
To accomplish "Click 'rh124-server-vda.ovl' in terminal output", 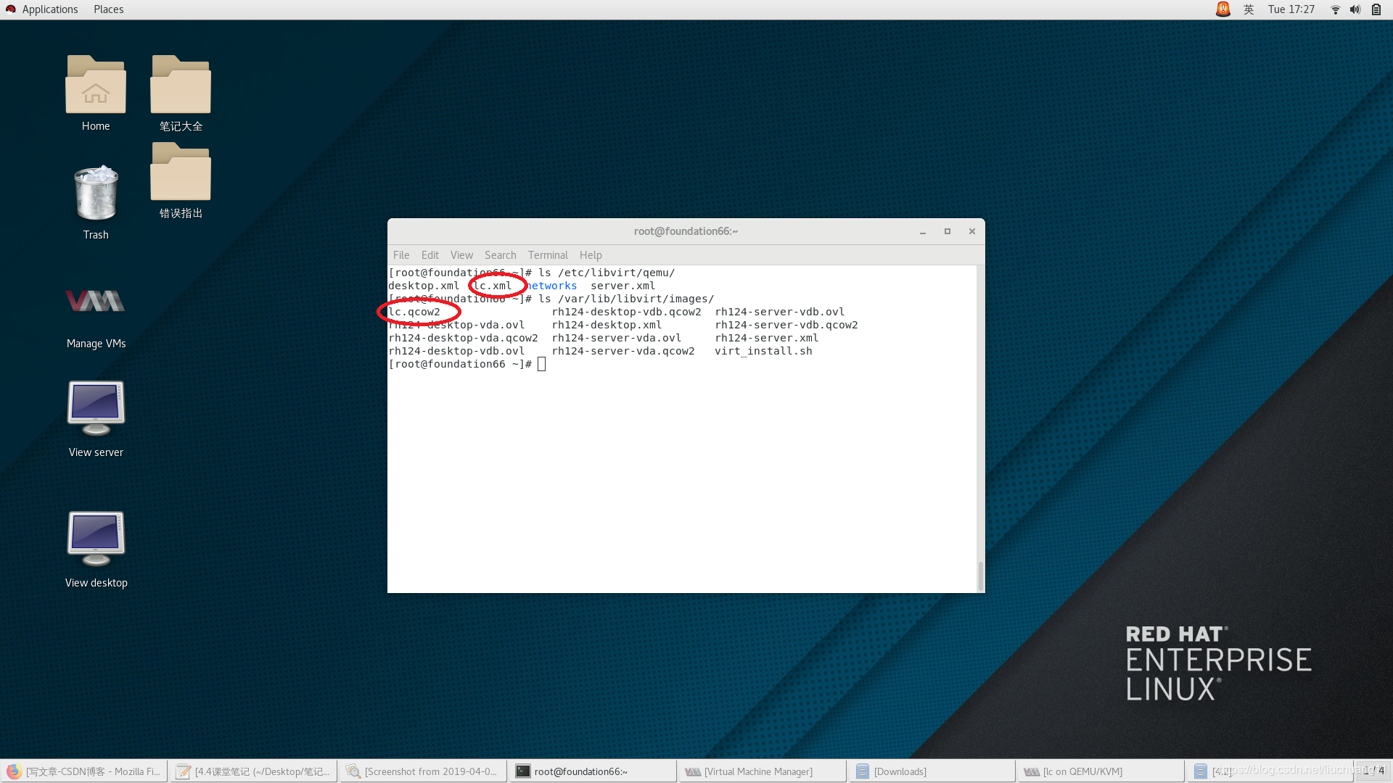I will pyautogui.click(x=616, y=338).
